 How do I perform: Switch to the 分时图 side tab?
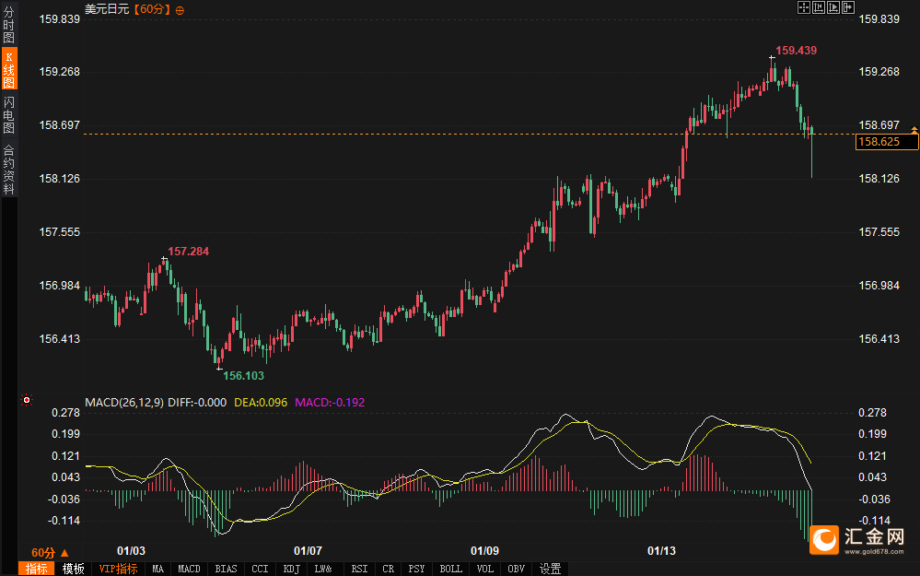click(x=9, y=25)
